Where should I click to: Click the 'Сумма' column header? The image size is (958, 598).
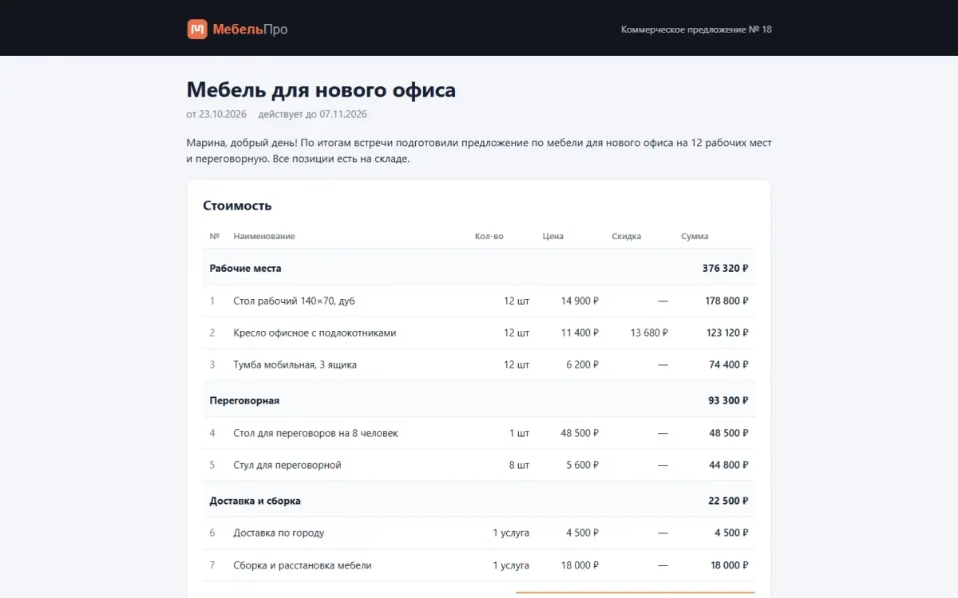point(695,236)
